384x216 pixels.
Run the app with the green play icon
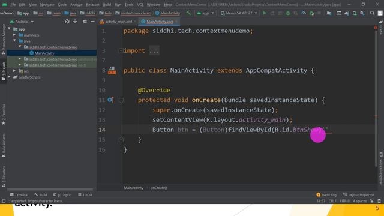click(x=265, y=13)
